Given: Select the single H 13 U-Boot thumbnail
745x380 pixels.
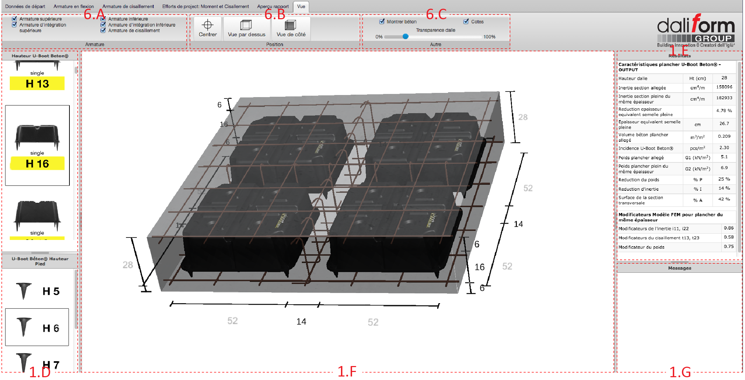Looking at the screenshot, I should 37,76.
